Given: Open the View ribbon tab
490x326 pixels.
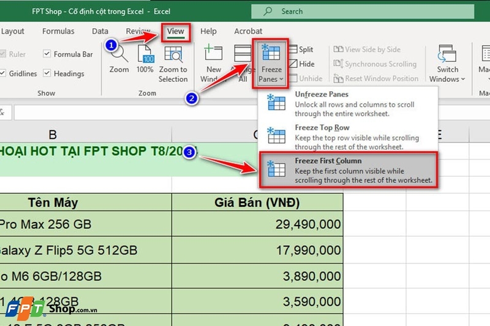Looking at the screenshot, I should [x=175, y=31].
